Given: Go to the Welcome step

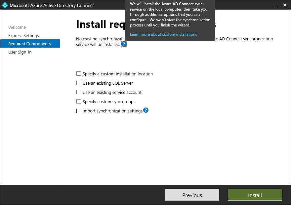Looking at the screenshot, I should 17,27.
